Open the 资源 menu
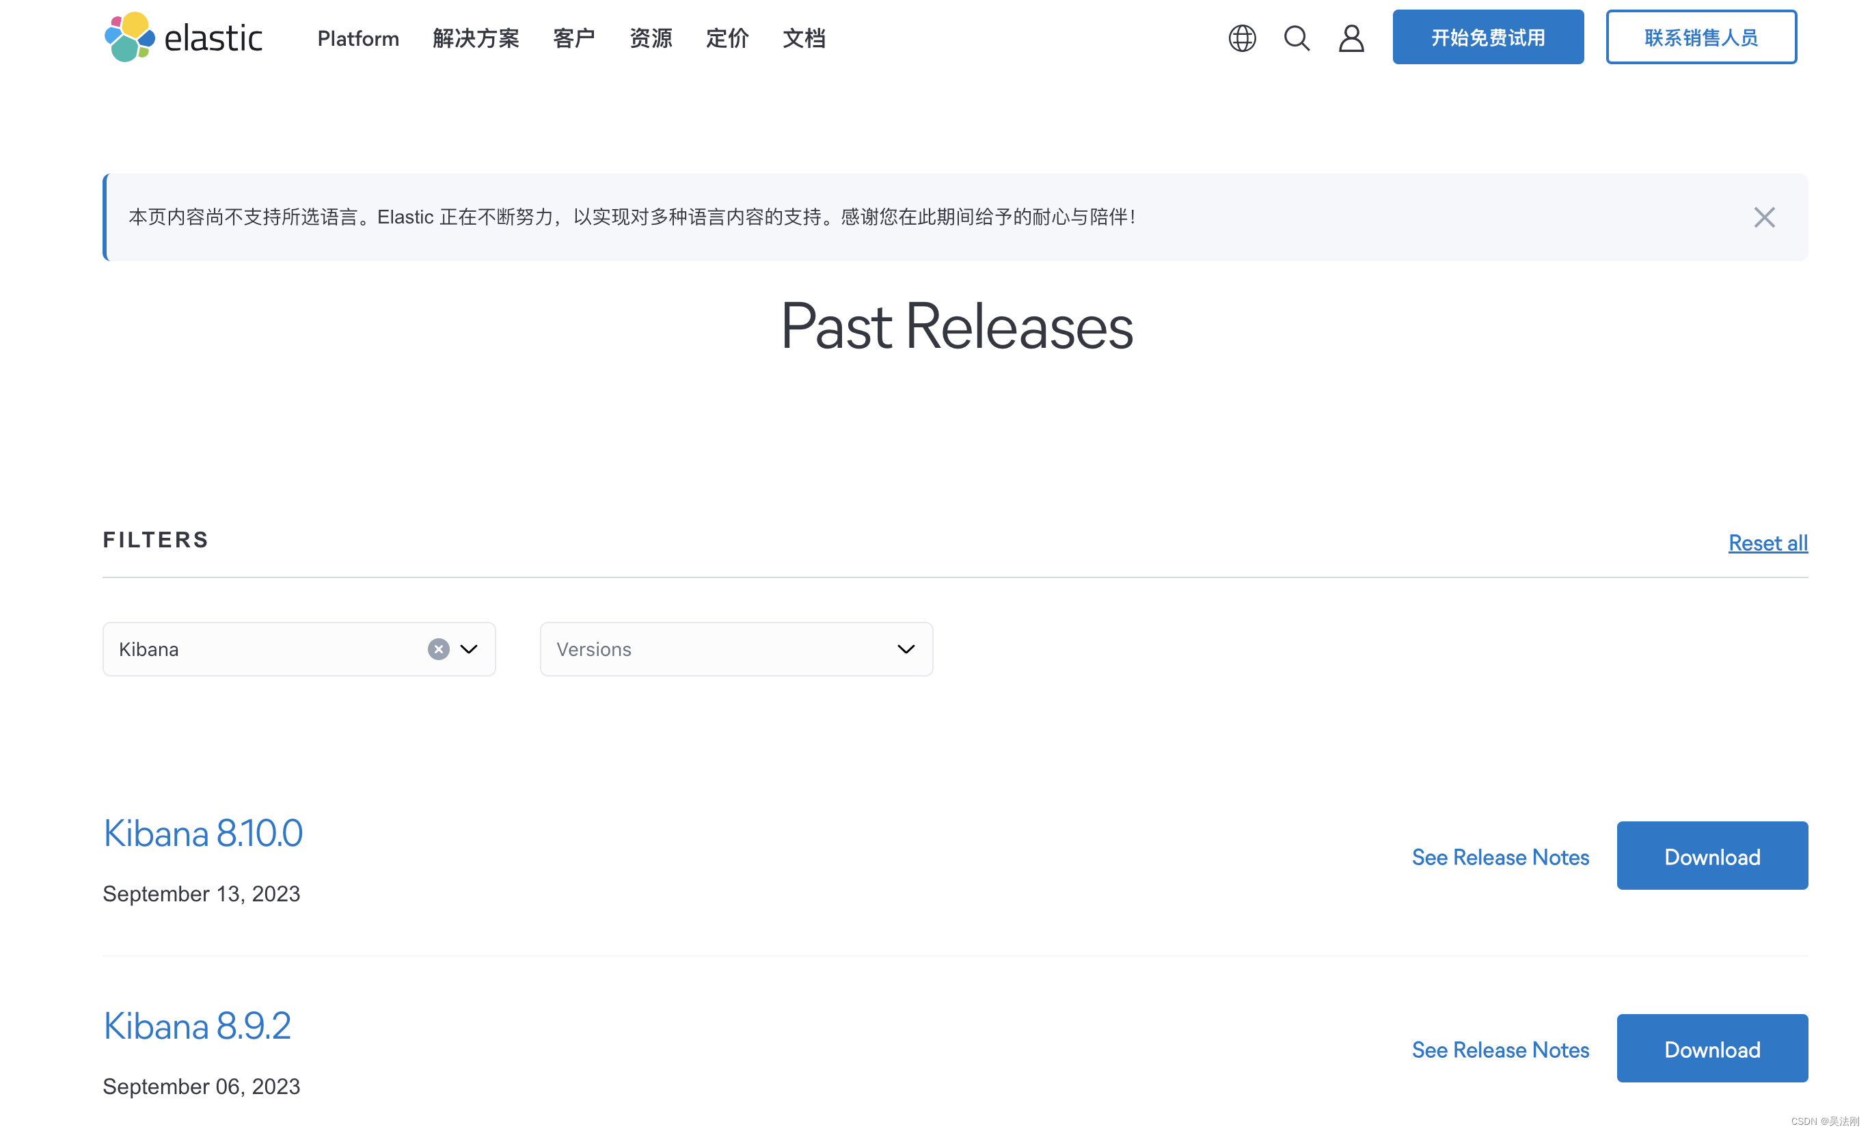The width and height of the screenshot is (1870, 1133). tap(651, 38)
